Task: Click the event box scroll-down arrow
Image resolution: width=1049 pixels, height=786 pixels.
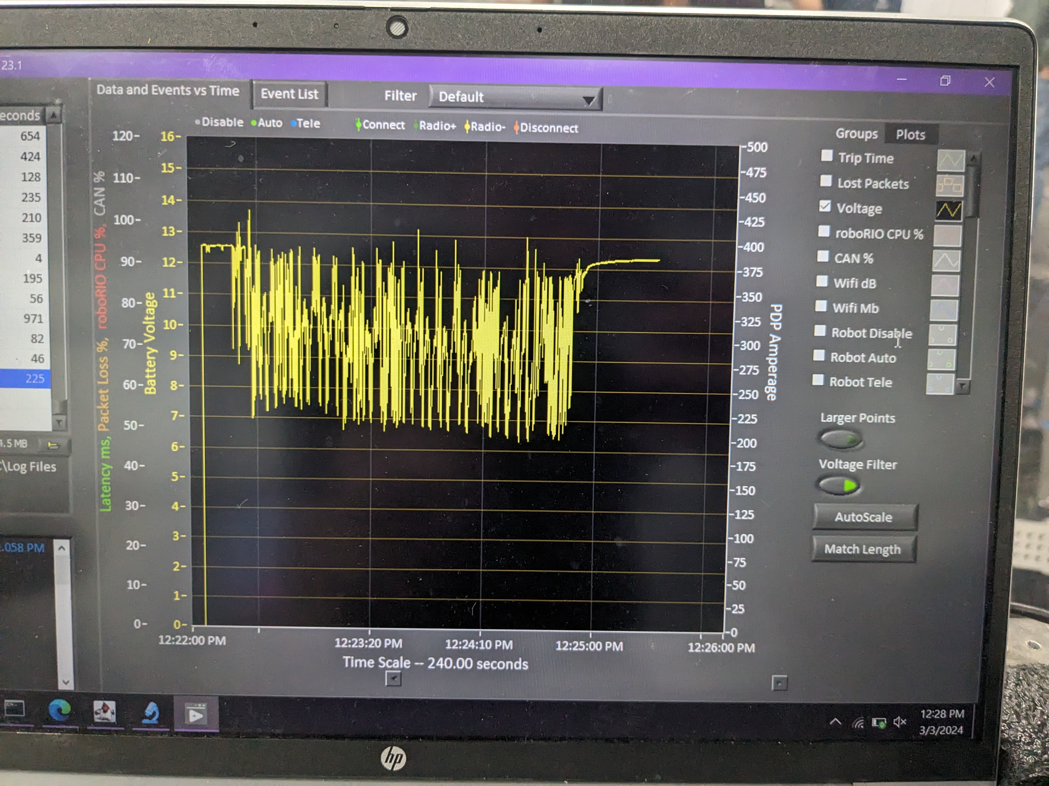Action: tap(66, 682)
